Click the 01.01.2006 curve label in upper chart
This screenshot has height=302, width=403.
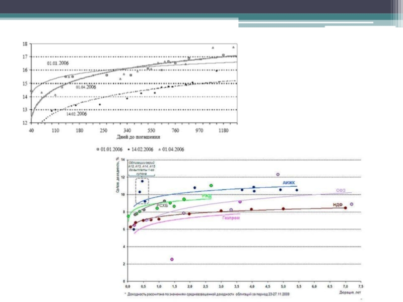click(57, 63)
